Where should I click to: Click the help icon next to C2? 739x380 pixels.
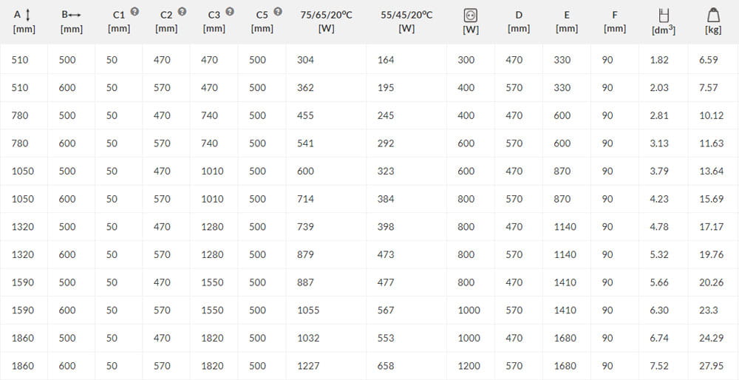tap(183, 12)
